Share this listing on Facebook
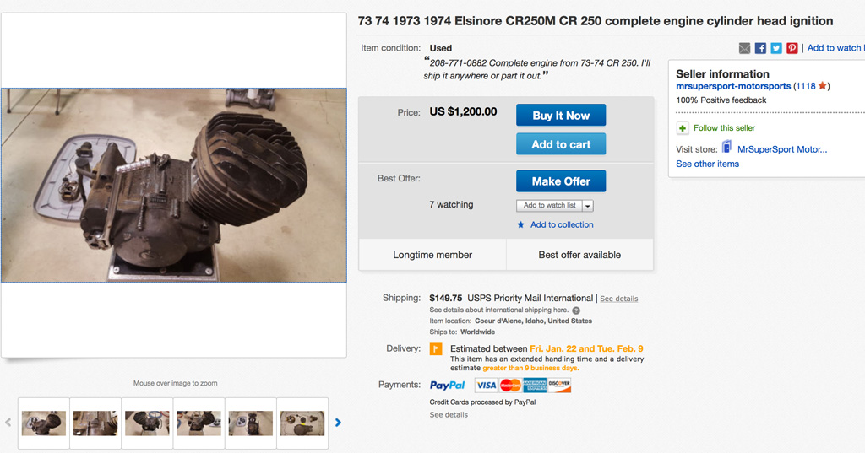This screenshot has height=453, width=865. coord(760,48)
